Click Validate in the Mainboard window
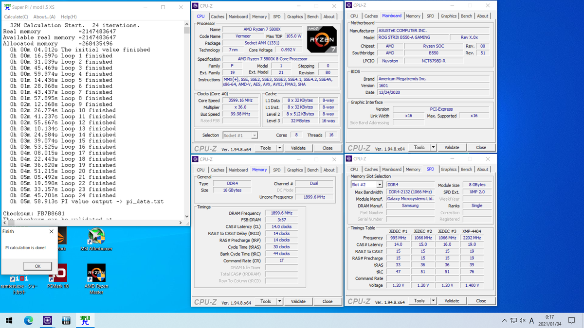Screen dimensions: 584x328 tap(452, 148)
